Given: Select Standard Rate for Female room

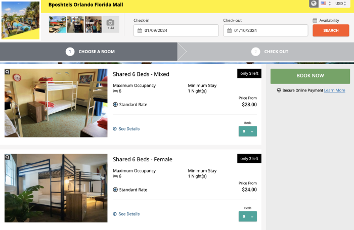Looking at the screenshot, I should (x=115, y=190).
